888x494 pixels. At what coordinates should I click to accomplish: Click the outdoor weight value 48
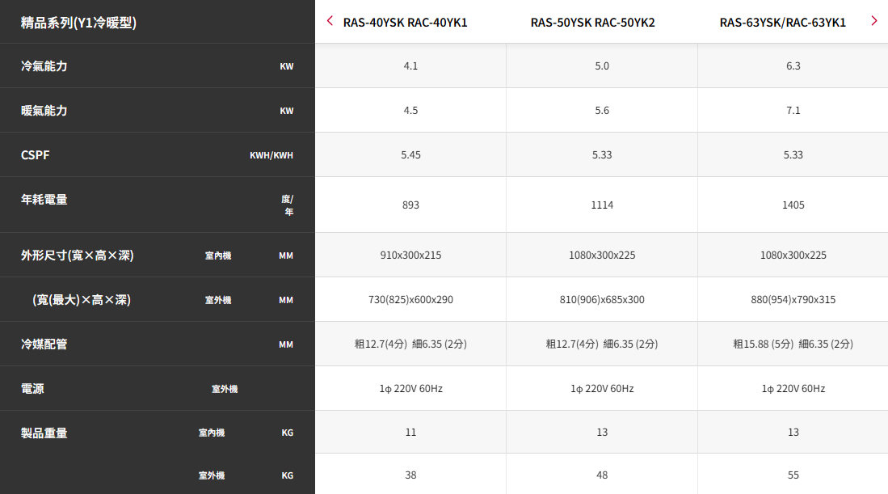point(602,475)
